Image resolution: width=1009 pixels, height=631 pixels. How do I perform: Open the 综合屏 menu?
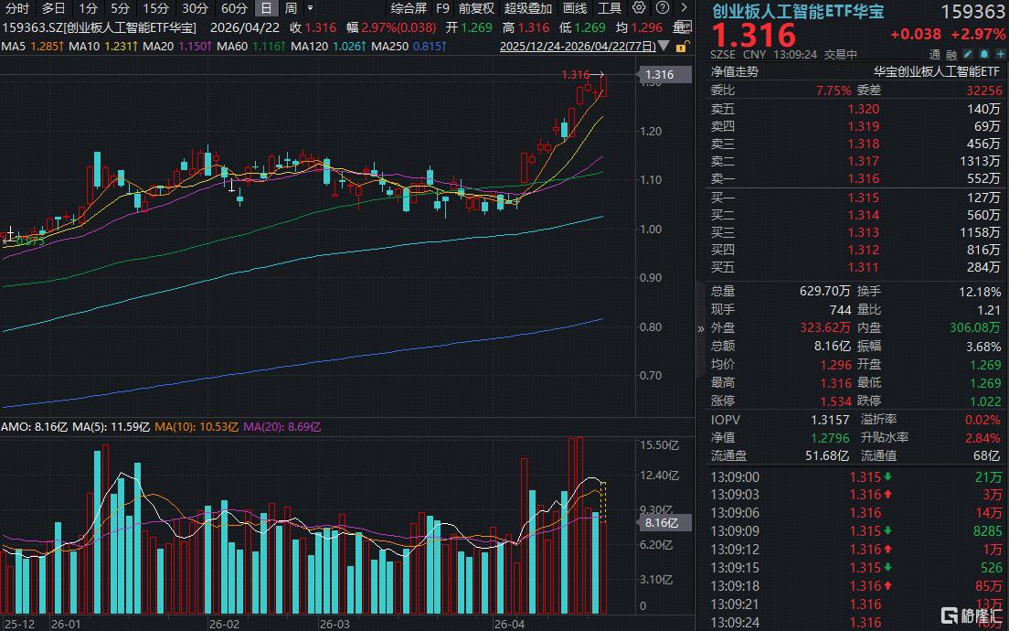coord(409,8)
